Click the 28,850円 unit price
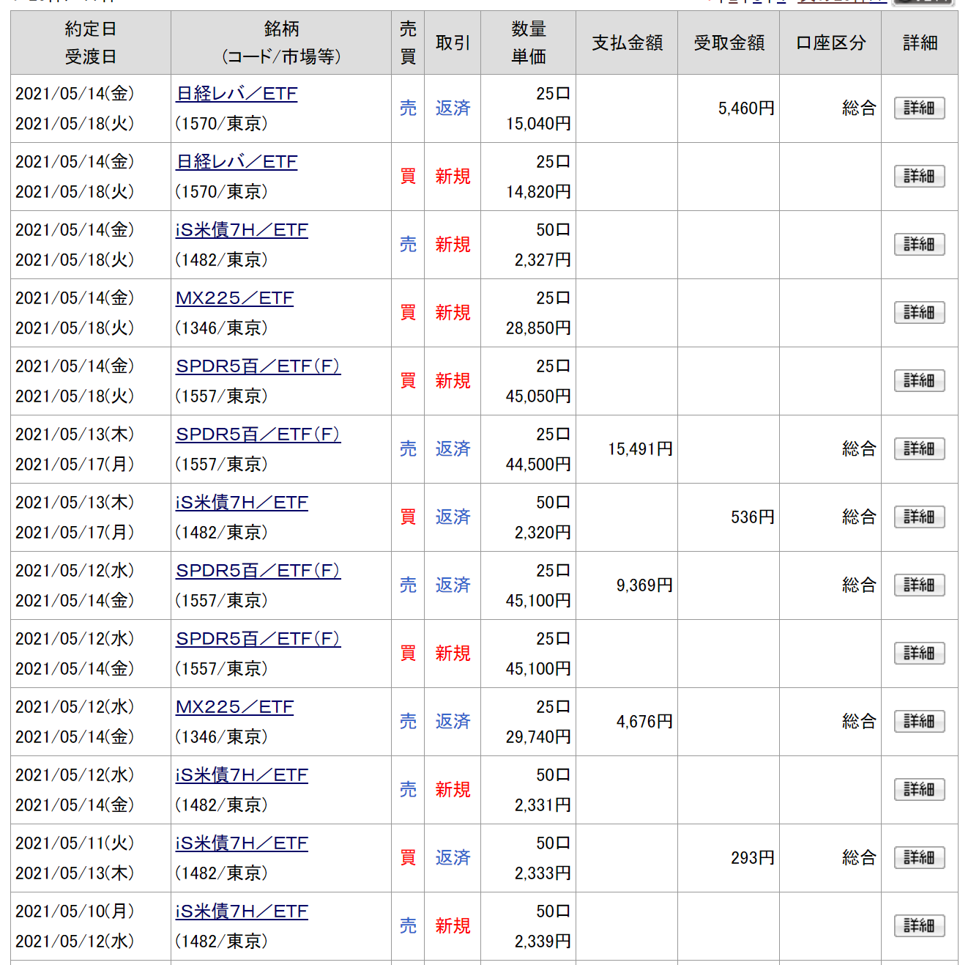This screenshot has width=960, height=965. pyautogui.click(x=538, y=328)
